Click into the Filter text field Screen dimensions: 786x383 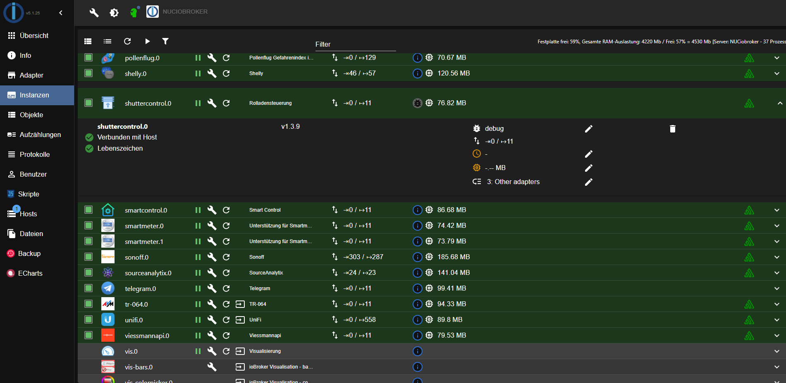pyautogui.click(x=355, y=45)
